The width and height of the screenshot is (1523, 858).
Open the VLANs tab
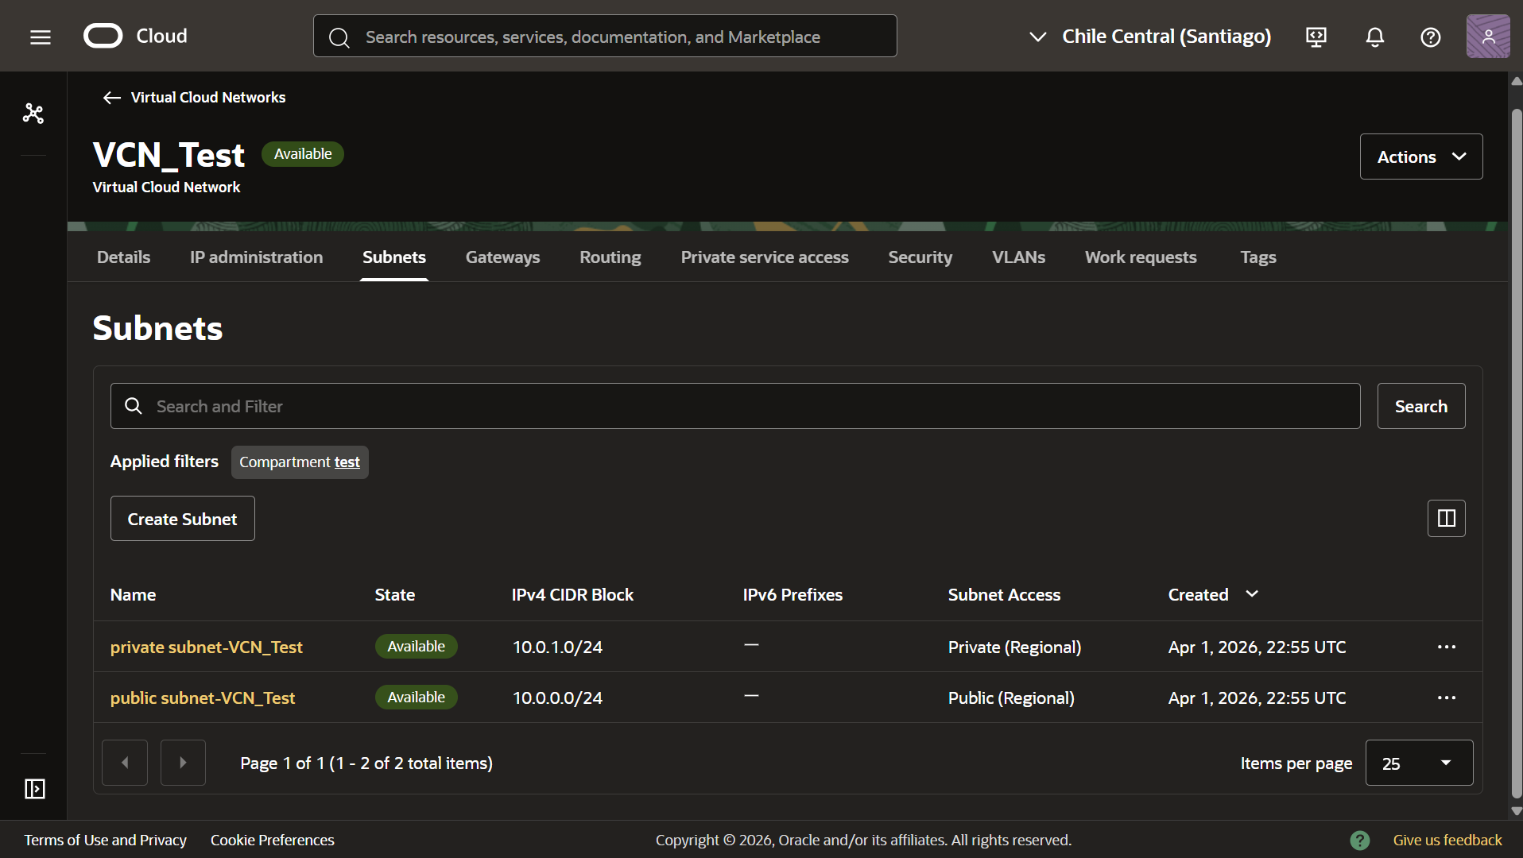[1018, 257]
